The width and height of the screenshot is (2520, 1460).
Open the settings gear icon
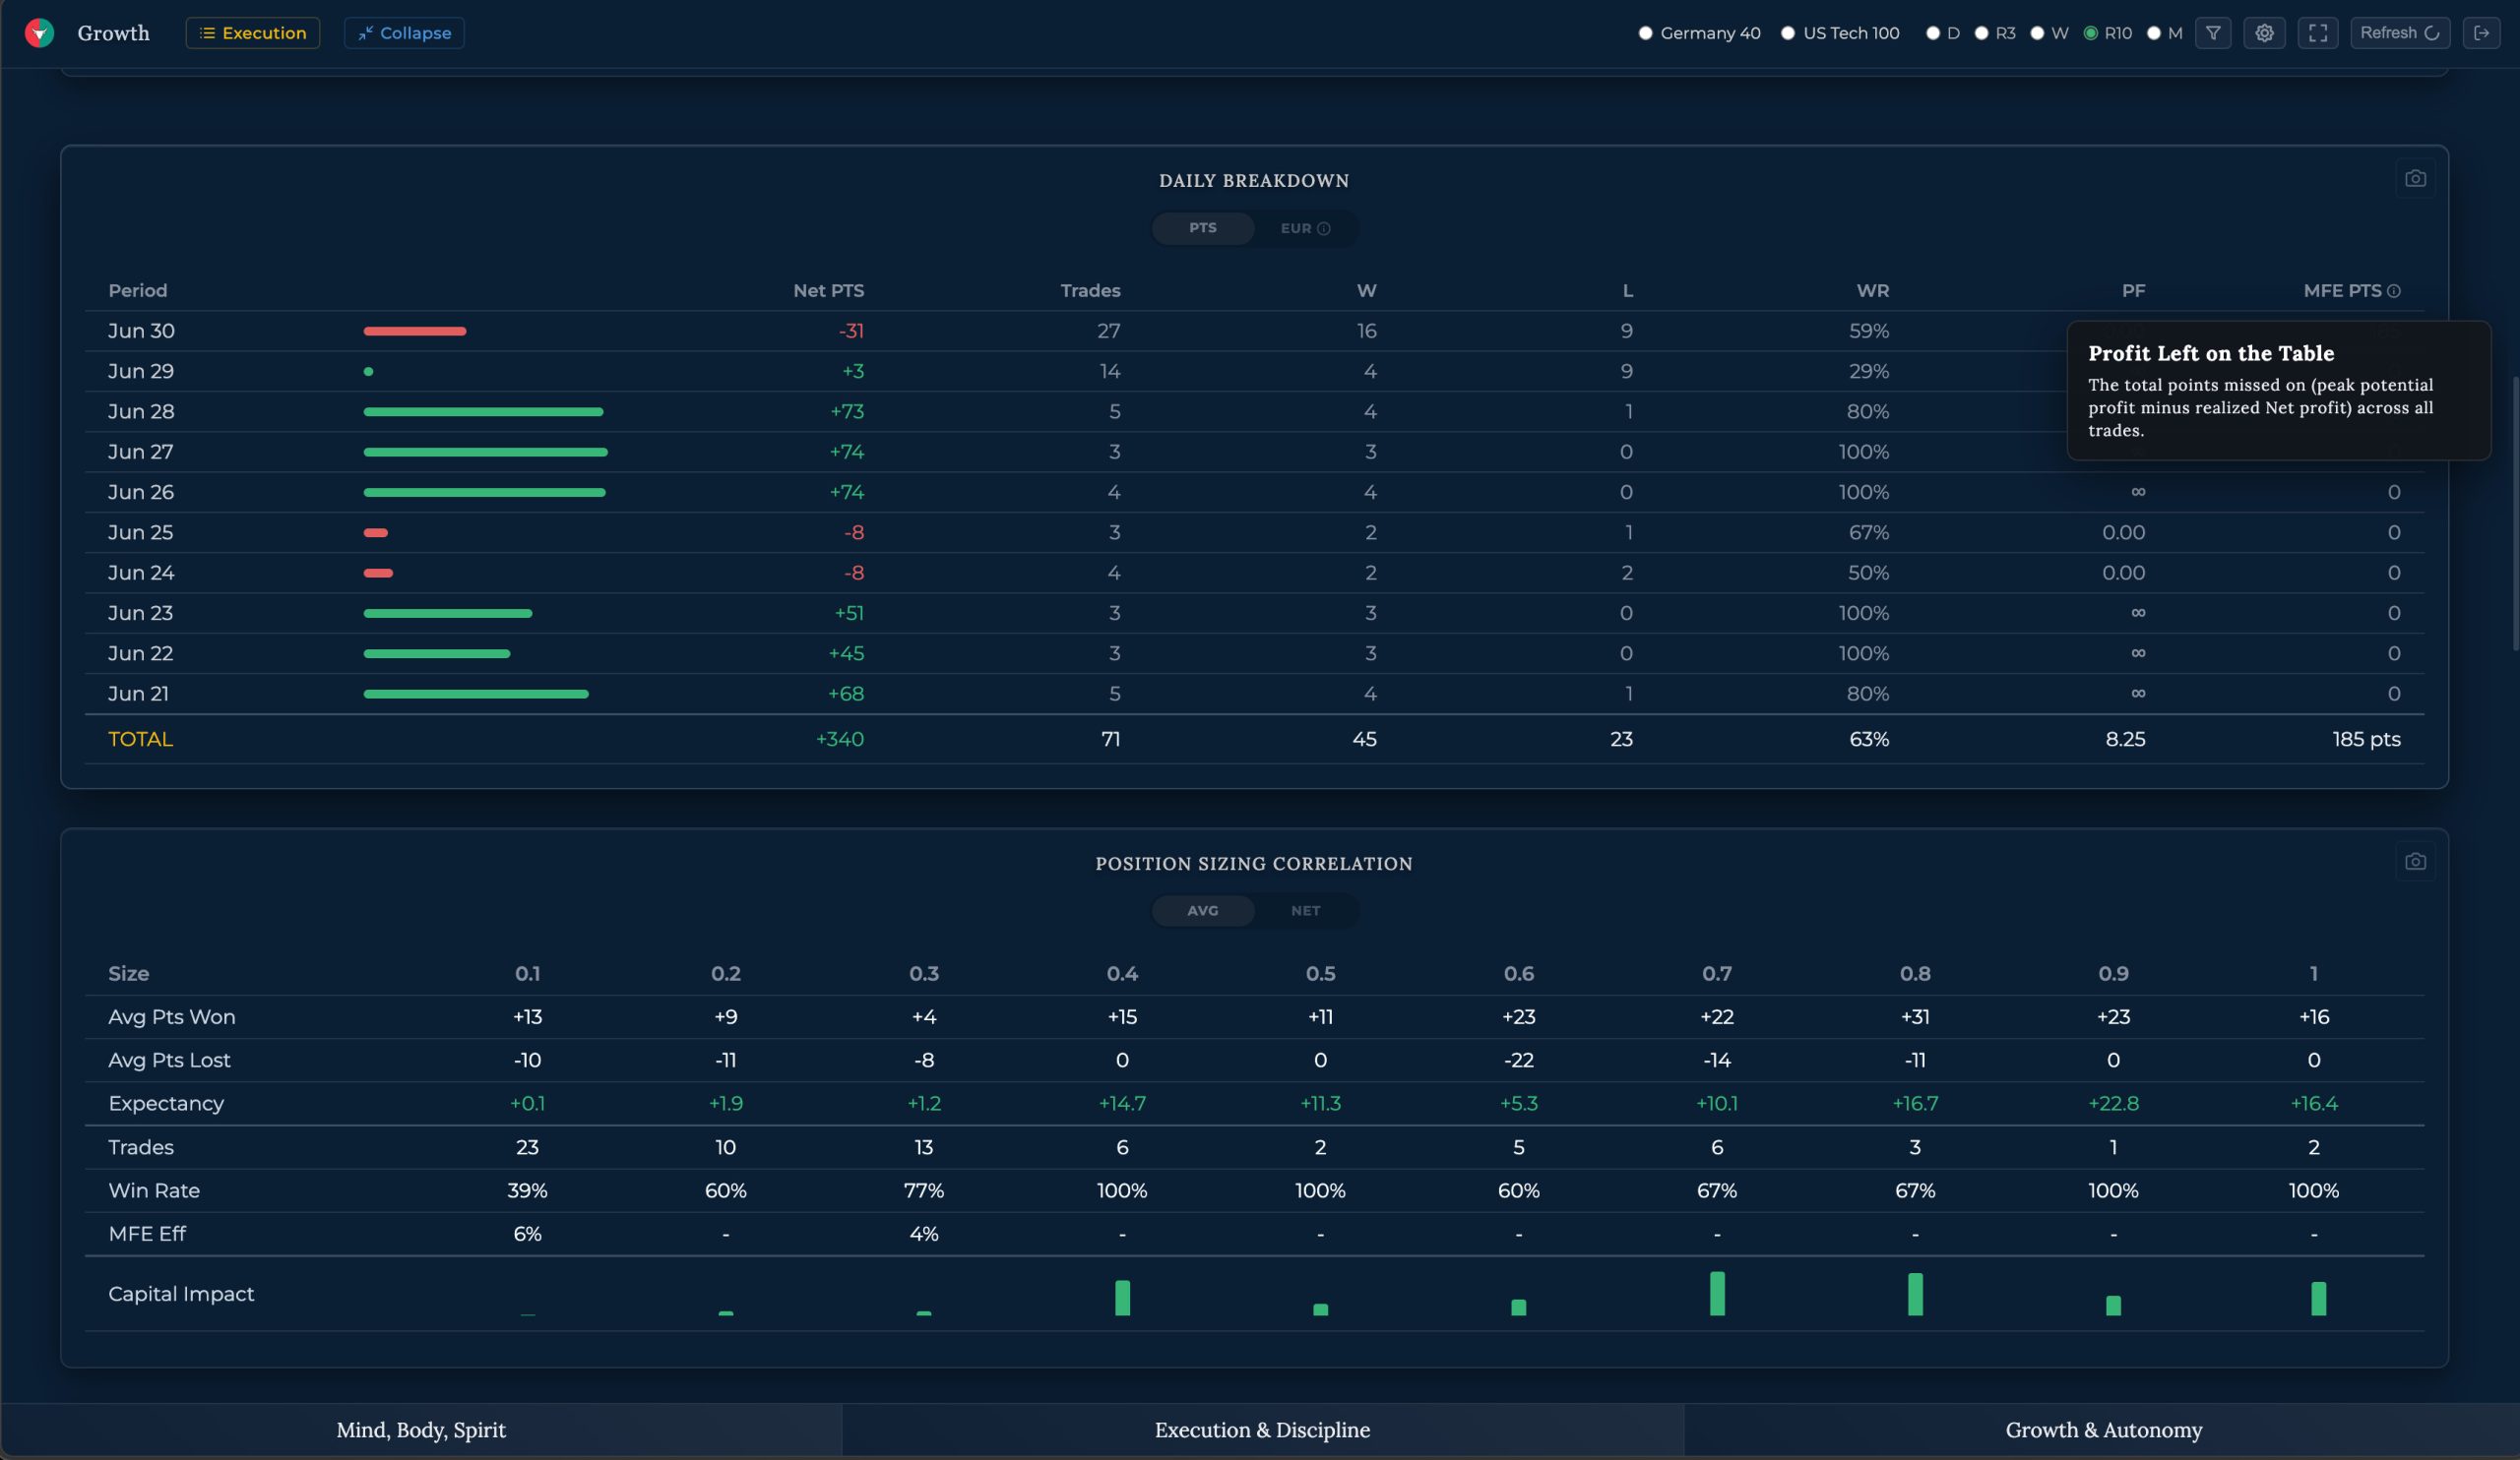(x=2264, y=33)
